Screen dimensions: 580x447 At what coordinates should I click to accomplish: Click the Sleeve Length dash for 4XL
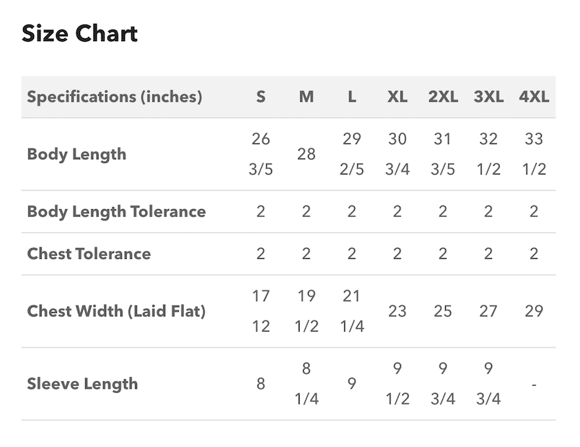tap(534, 384)
